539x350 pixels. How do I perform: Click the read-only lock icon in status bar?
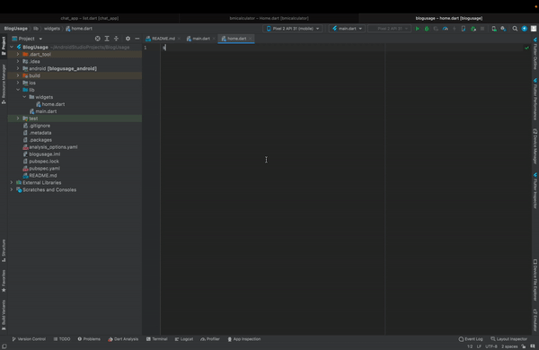(x=523, y=346)
